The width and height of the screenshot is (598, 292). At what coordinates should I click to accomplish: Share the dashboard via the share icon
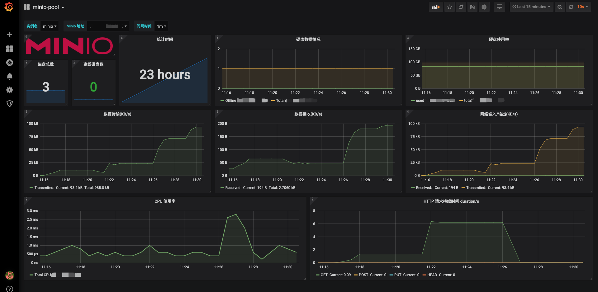click(461, 7)
